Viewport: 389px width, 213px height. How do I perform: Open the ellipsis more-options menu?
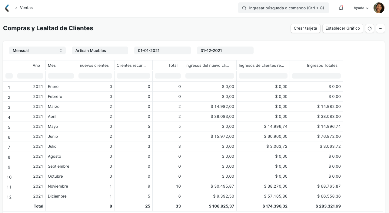point(381,28)
